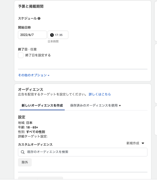Click the arrow on 保存済みのオーディエンスを使用 tab
Screen dimensions: 157x181
pyautogui.click(x=120, y=105)
